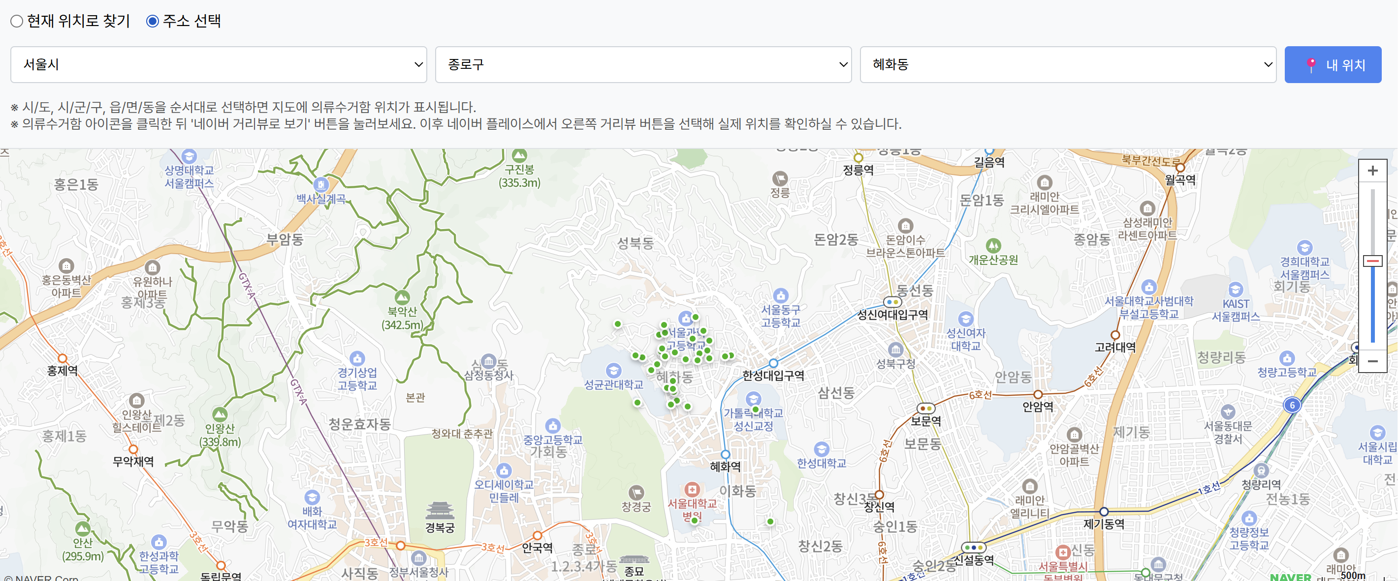Select the 주소 선택 radio button
The image size is (1398, 581).
[153, 21]
